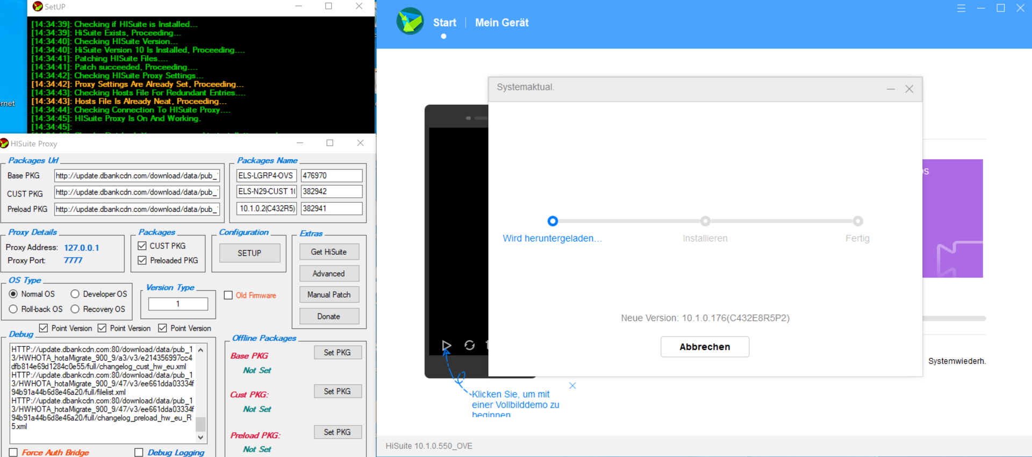Viewport: 1032px width, 457px height.
Task: Click the CUST PKG URL field
Action: (x=137, y=192)
